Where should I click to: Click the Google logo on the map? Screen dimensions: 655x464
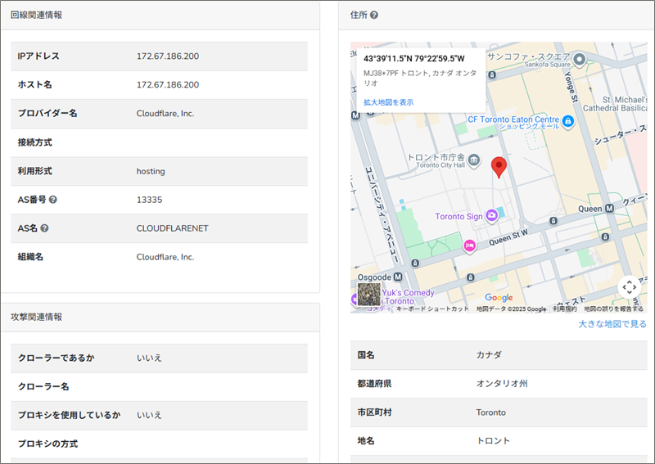coord(499,298)
